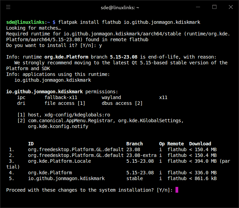Minimize the terminal window
The width and height of the screenshot is (239, 208).
[198, 7]
